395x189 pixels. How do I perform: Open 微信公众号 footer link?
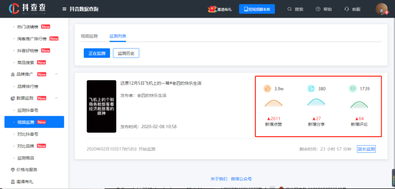241,179
